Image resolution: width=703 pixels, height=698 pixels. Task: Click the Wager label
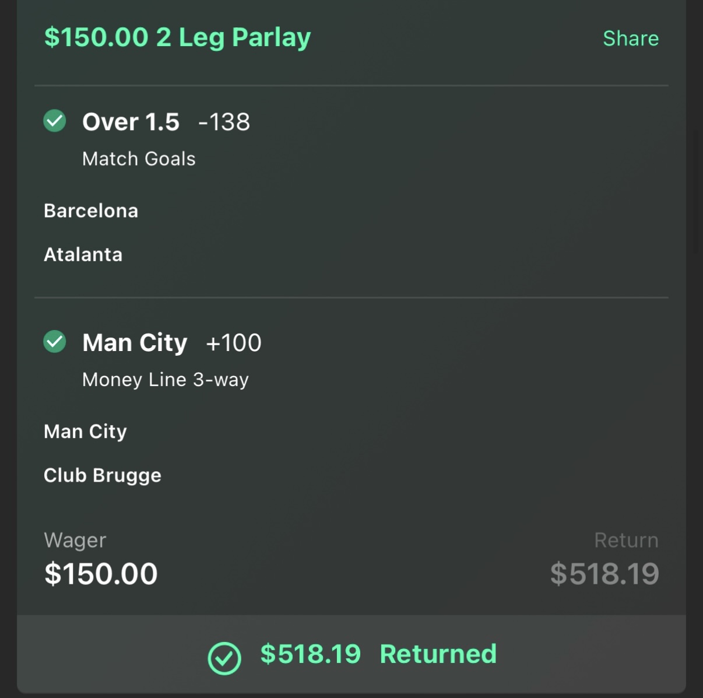click(x=75, y=541)
